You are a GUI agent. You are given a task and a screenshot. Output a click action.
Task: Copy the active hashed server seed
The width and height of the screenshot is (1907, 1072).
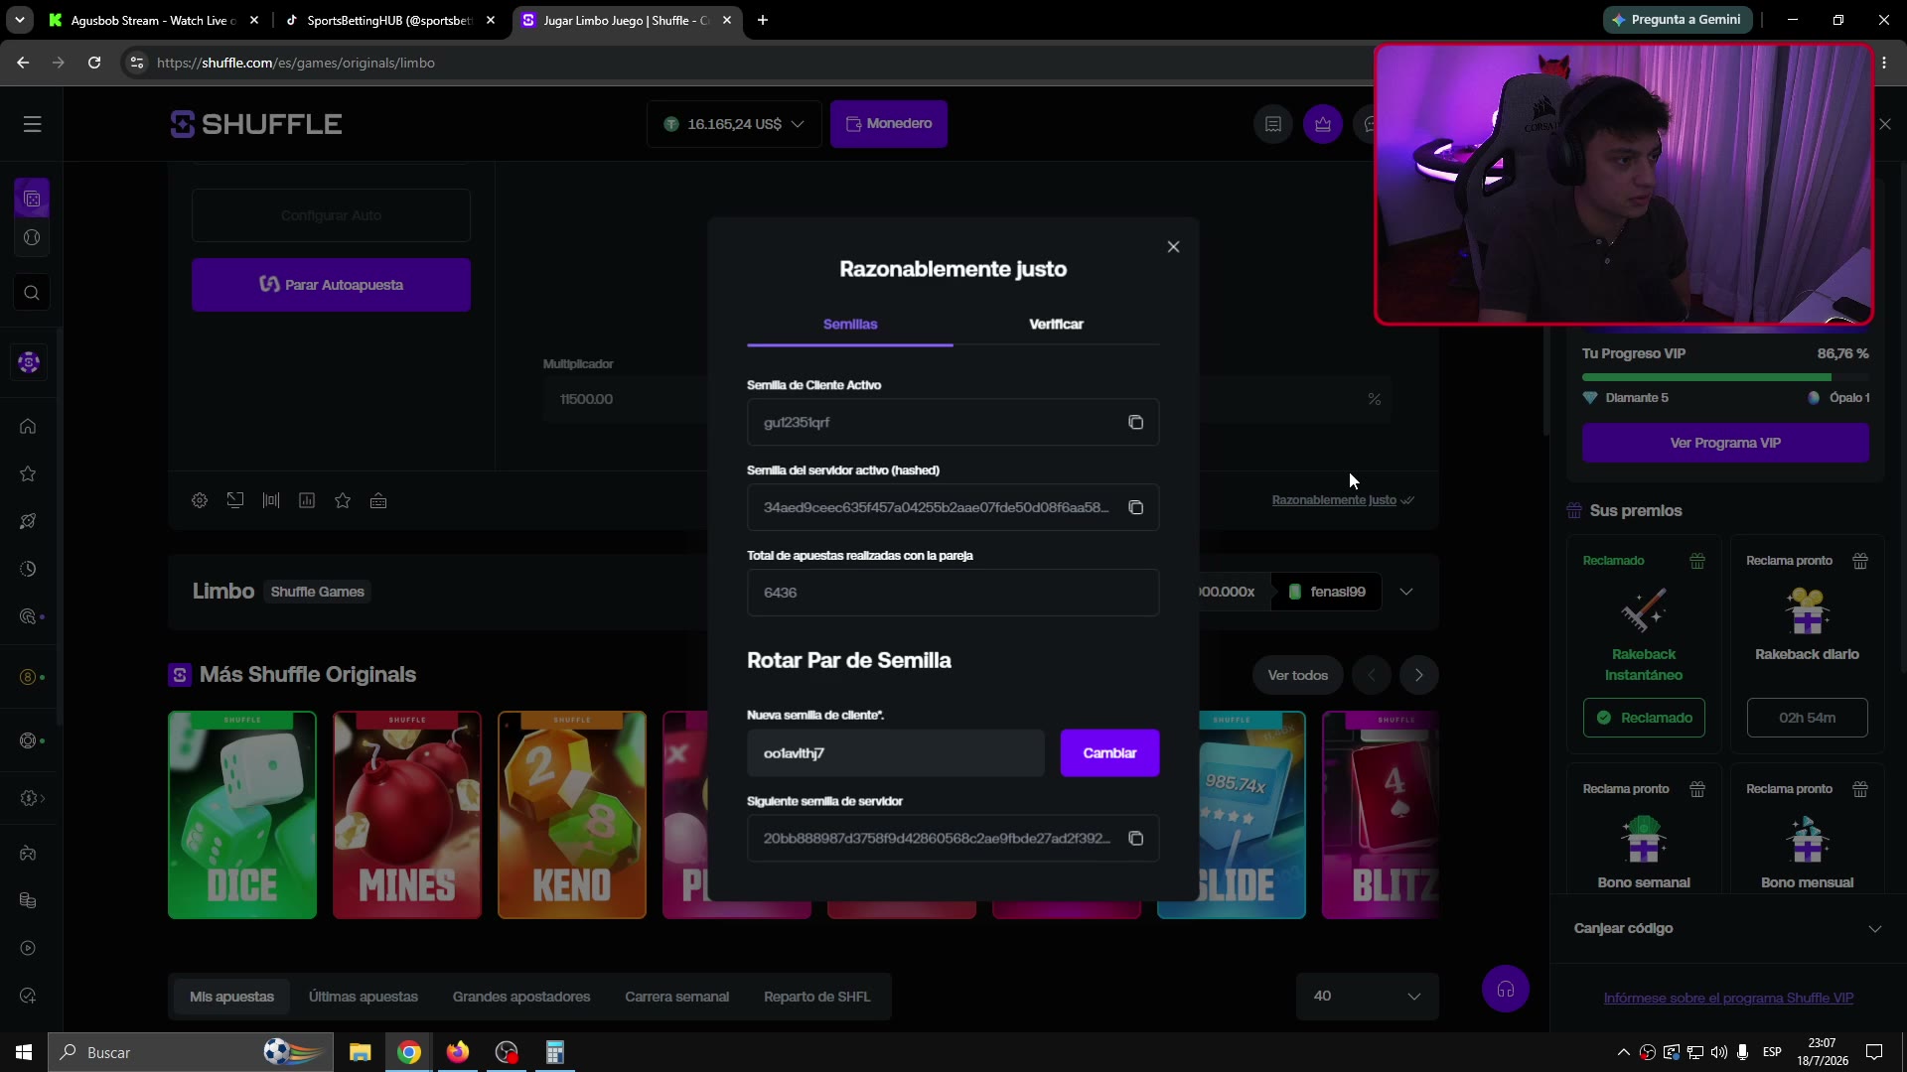pyautogui.click(x=1136, y=507)
